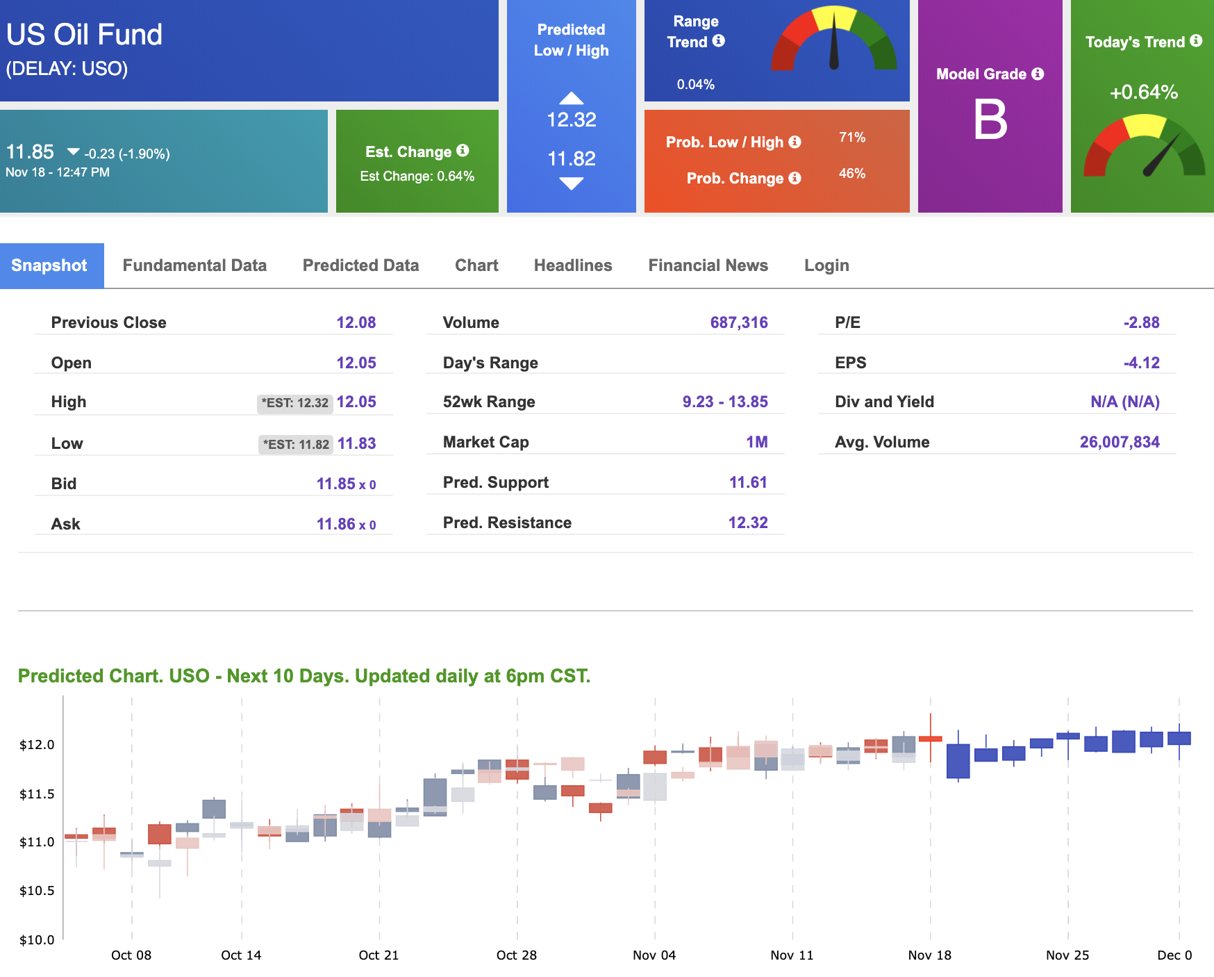This screenshot has width=1214, height=977.
Task: Click the Avg. Volume value 26,007,834
Action: click(x=1120, y=442)
